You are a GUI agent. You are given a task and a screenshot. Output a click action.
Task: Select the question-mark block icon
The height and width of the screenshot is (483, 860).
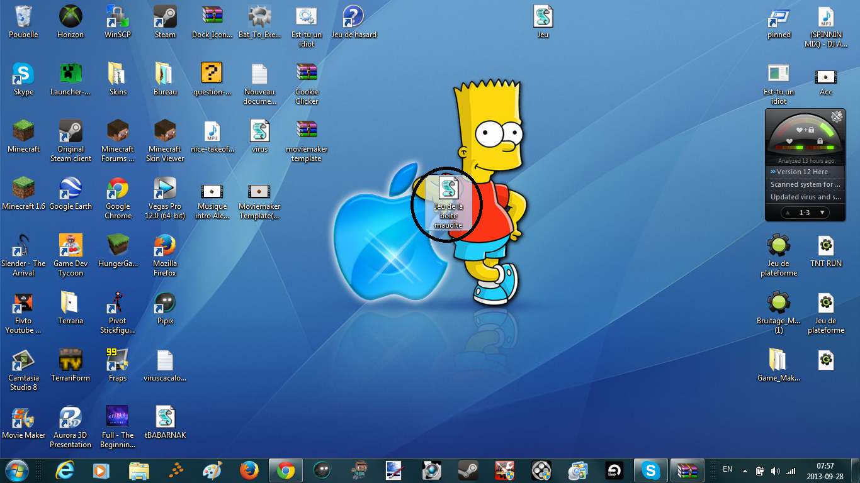pos(212,79)
